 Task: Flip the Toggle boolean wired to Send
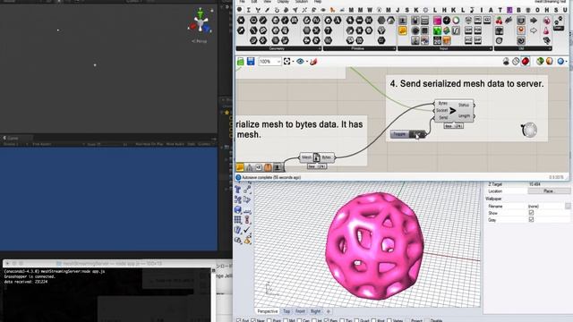click(x=417, y=134)
